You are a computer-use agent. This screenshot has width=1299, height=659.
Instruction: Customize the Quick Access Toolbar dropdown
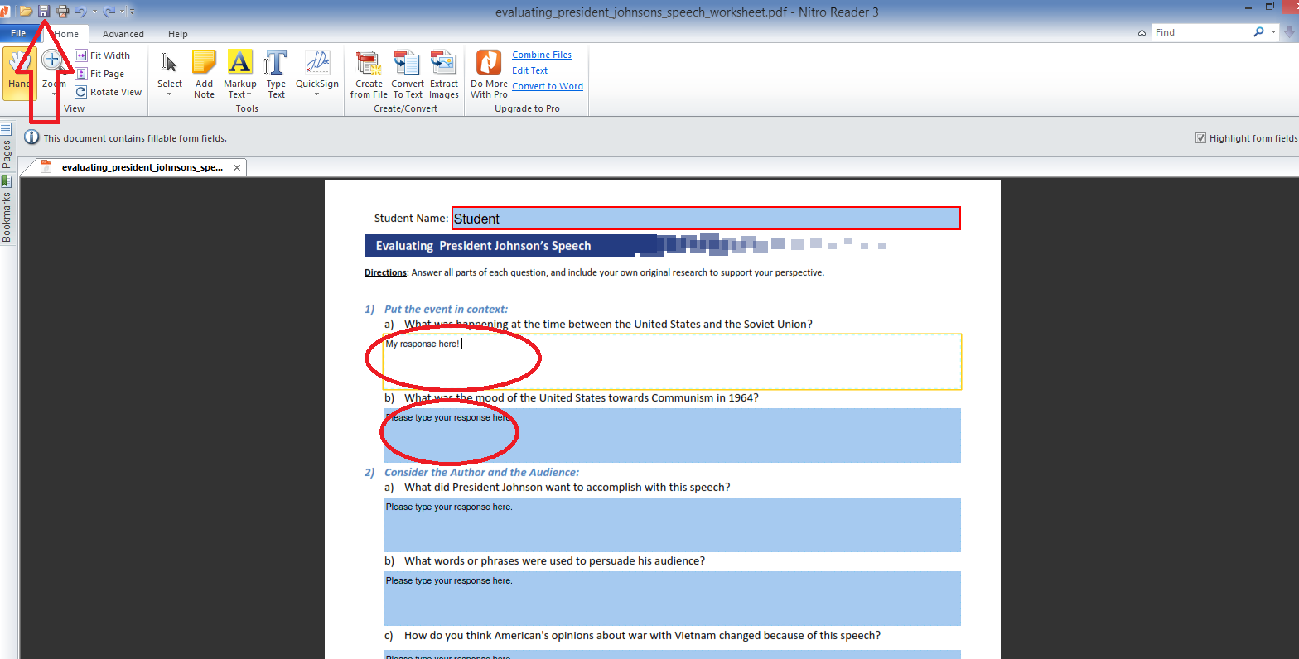coord(132,12)
